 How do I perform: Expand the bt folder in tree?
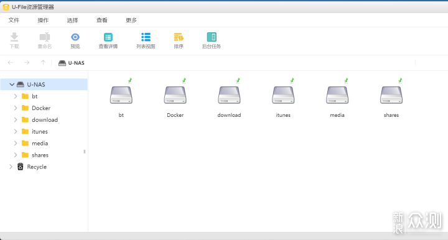(x=16, y=96)
